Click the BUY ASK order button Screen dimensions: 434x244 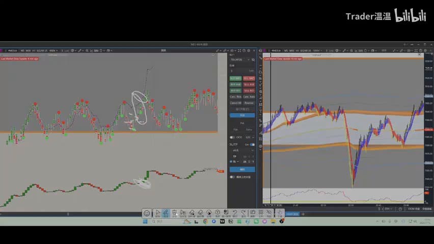(235, 84)
